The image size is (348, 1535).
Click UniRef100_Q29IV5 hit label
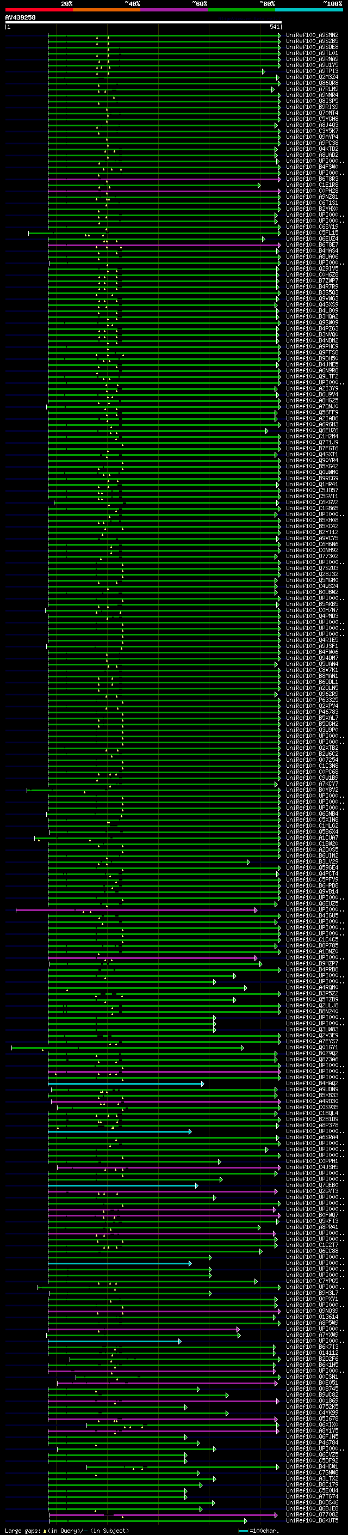pyautogui.click(x=312, y=269)
